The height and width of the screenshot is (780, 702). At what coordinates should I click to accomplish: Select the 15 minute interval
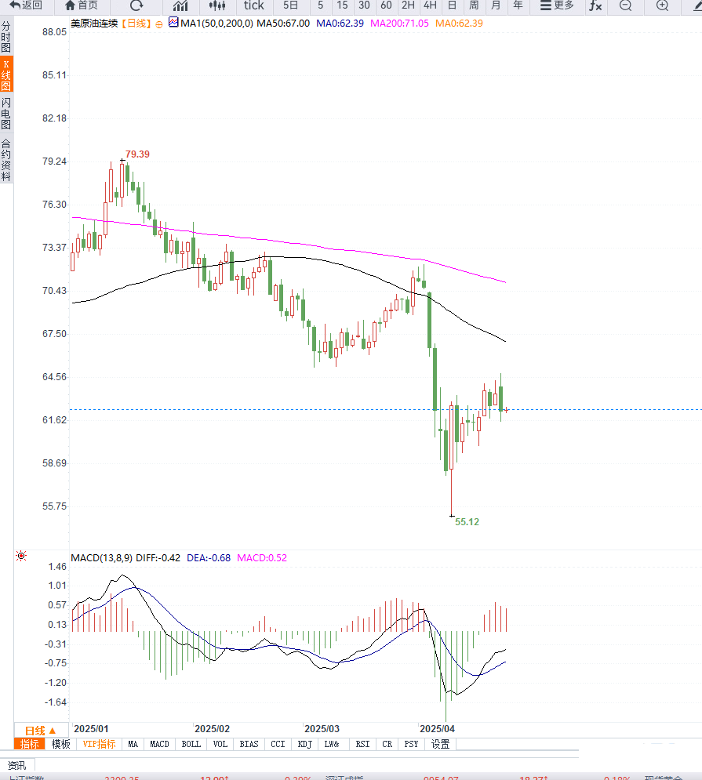[x=342, y=5]
